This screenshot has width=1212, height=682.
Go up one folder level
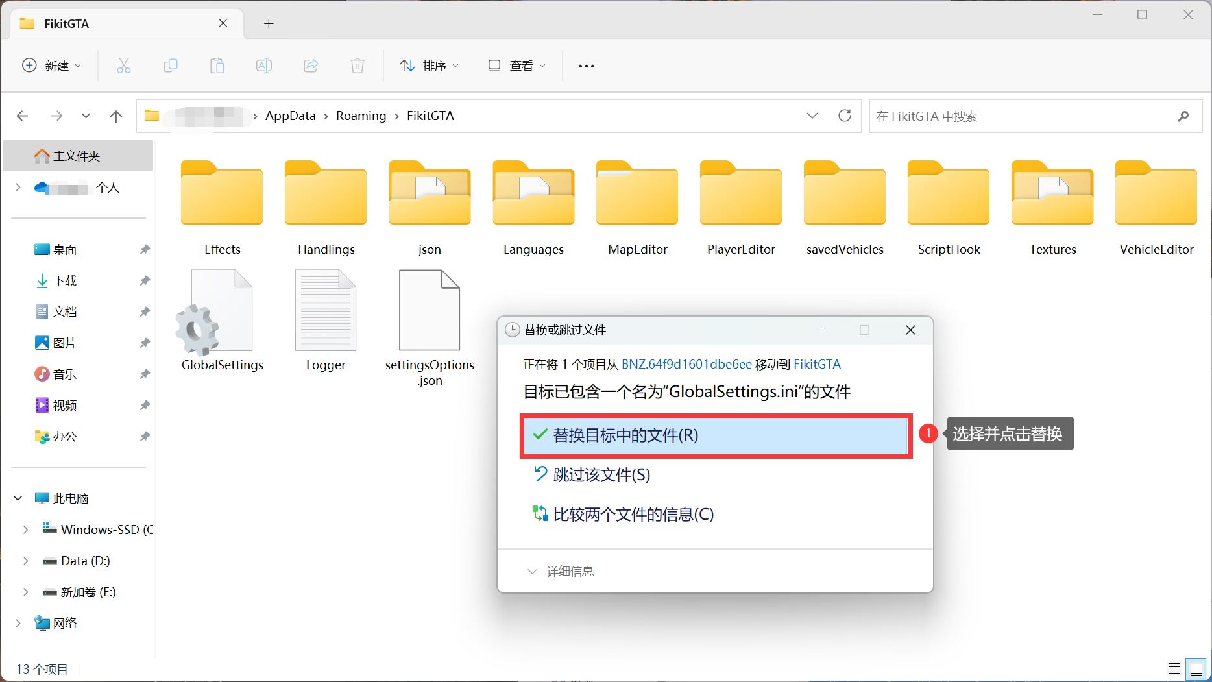point(116,116)
